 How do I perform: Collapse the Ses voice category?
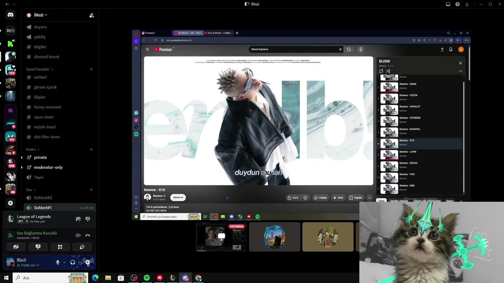pyautogui.click(x=31, y=190)
